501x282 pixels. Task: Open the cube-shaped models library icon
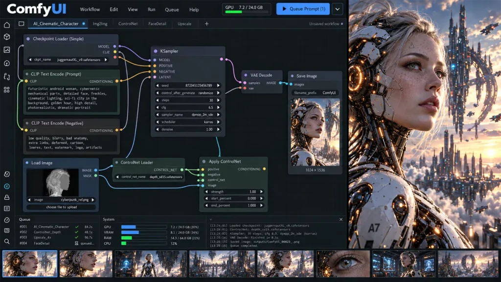click(7, 37)
